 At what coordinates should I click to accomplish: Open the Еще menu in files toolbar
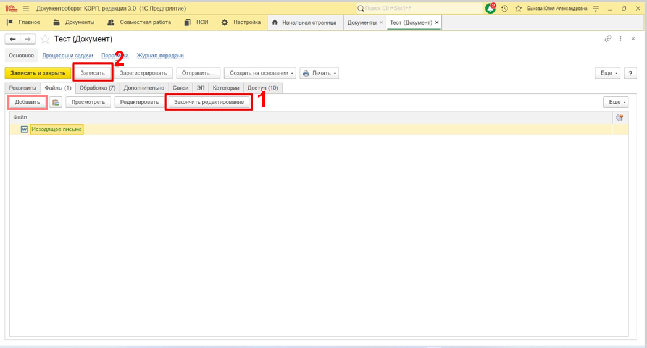[x=615, y=102]
